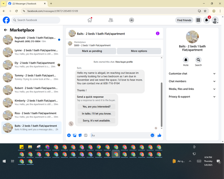
Task: Open File Explorer from the taskbar
Action: click(x=30, y=147)
